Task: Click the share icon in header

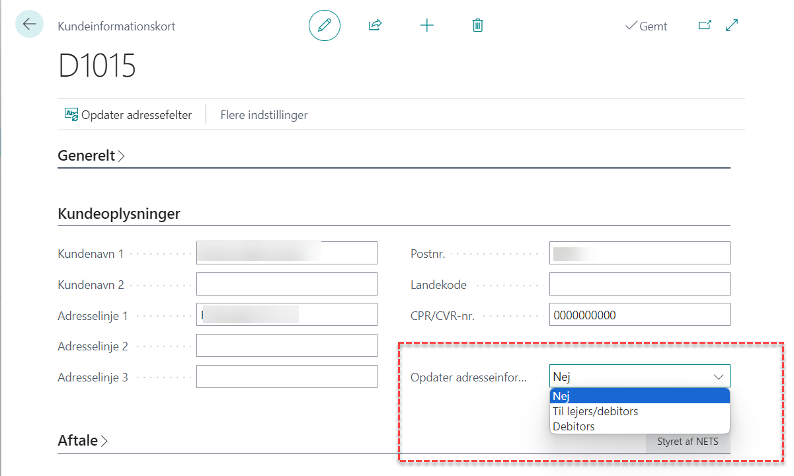Action: [375, 26]
